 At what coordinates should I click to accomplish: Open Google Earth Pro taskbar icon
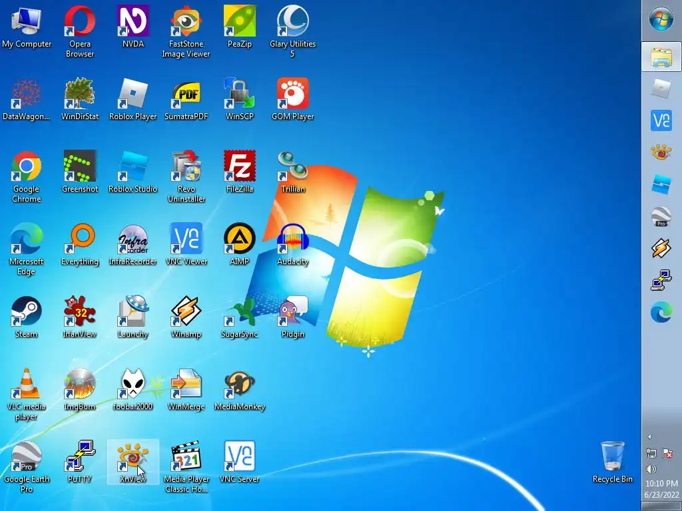(661, 216)
